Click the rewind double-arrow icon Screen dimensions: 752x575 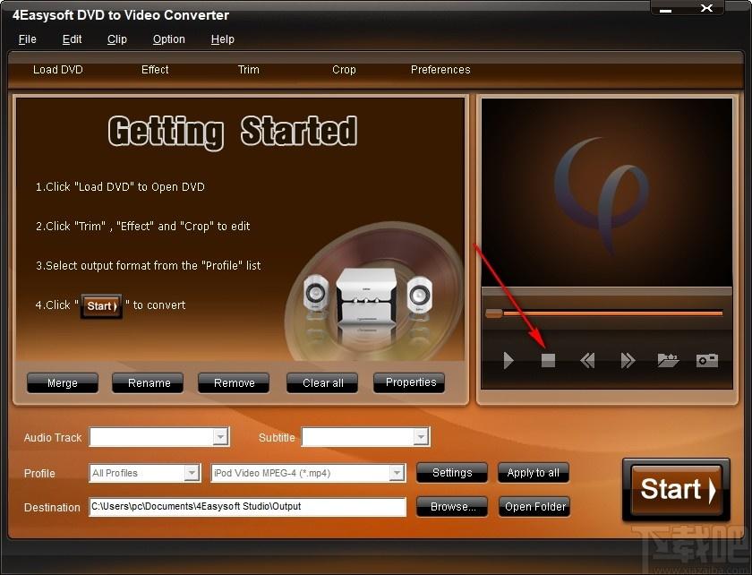click(587, 360)
